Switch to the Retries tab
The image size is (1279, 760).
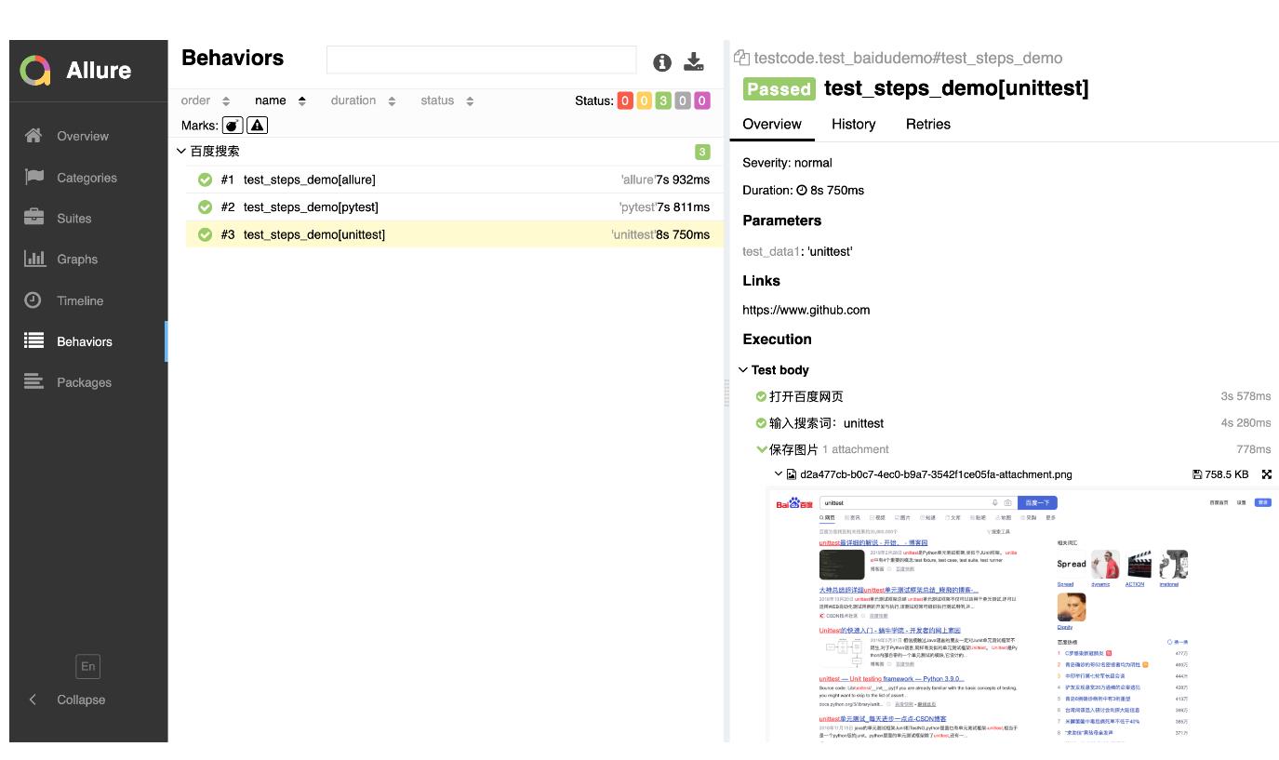(927, 124)
